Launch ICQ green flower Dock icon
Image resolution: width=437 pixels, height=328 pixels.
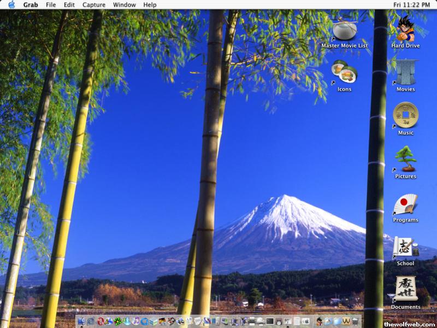click(x=117, y=321)
